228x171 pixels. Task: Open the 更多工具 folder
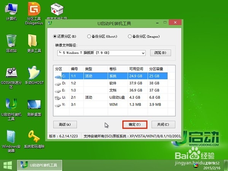[34, 43]
